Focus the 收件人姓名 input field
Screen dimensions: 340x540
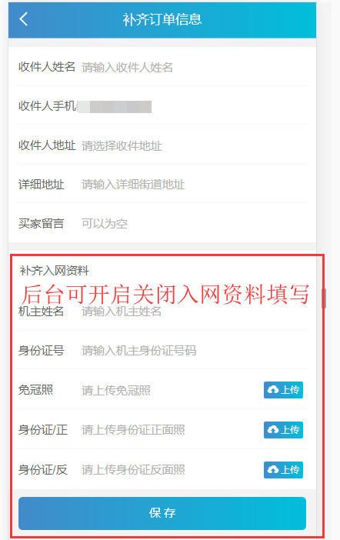tap(195, 67)
